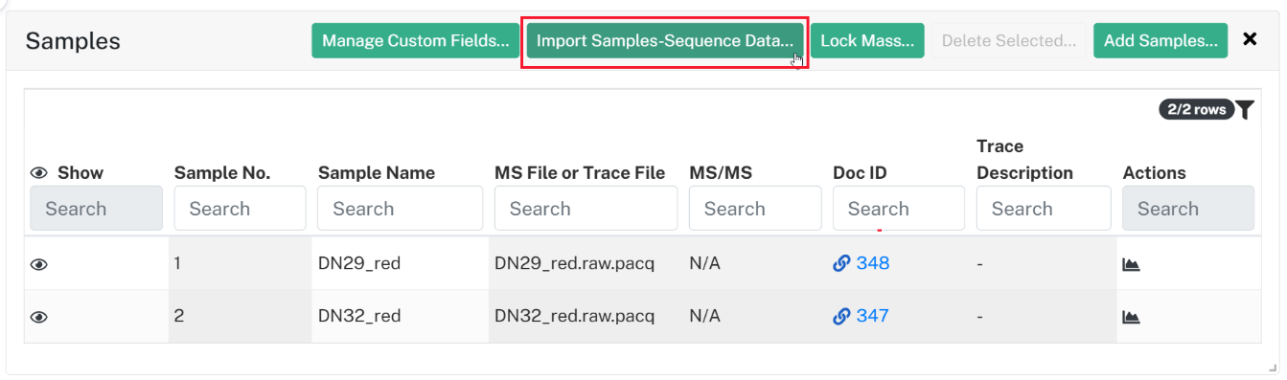This screenshot has width=1287, height=380.
Task: Click the link icon beside Doc ID 347
Action: coord(841,317)
